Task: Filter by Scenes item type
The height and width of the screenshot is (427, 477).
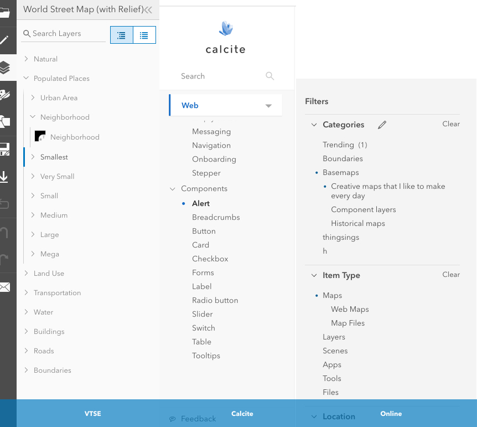Action: point(335,351)
